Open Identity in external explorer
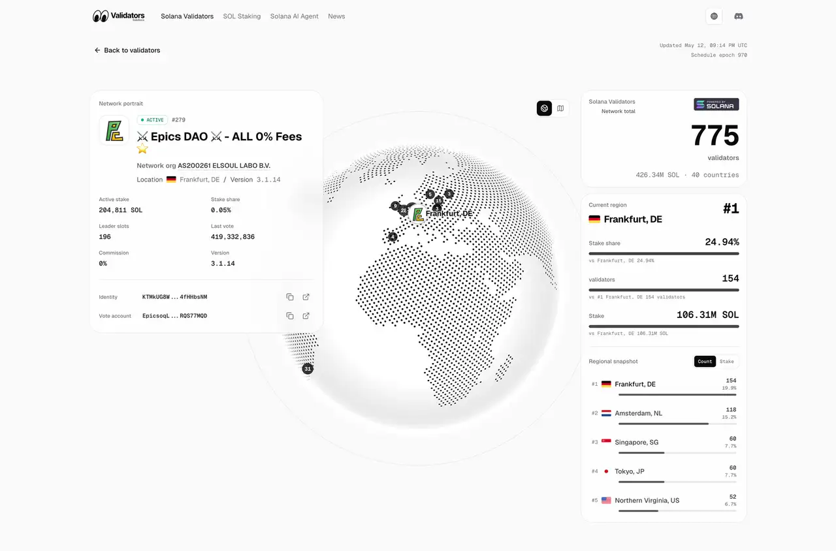 coord(306,297)
